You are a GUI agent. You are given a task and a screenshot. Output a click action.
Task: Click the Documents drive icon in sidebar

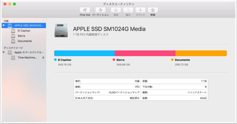tap(13, 41)
